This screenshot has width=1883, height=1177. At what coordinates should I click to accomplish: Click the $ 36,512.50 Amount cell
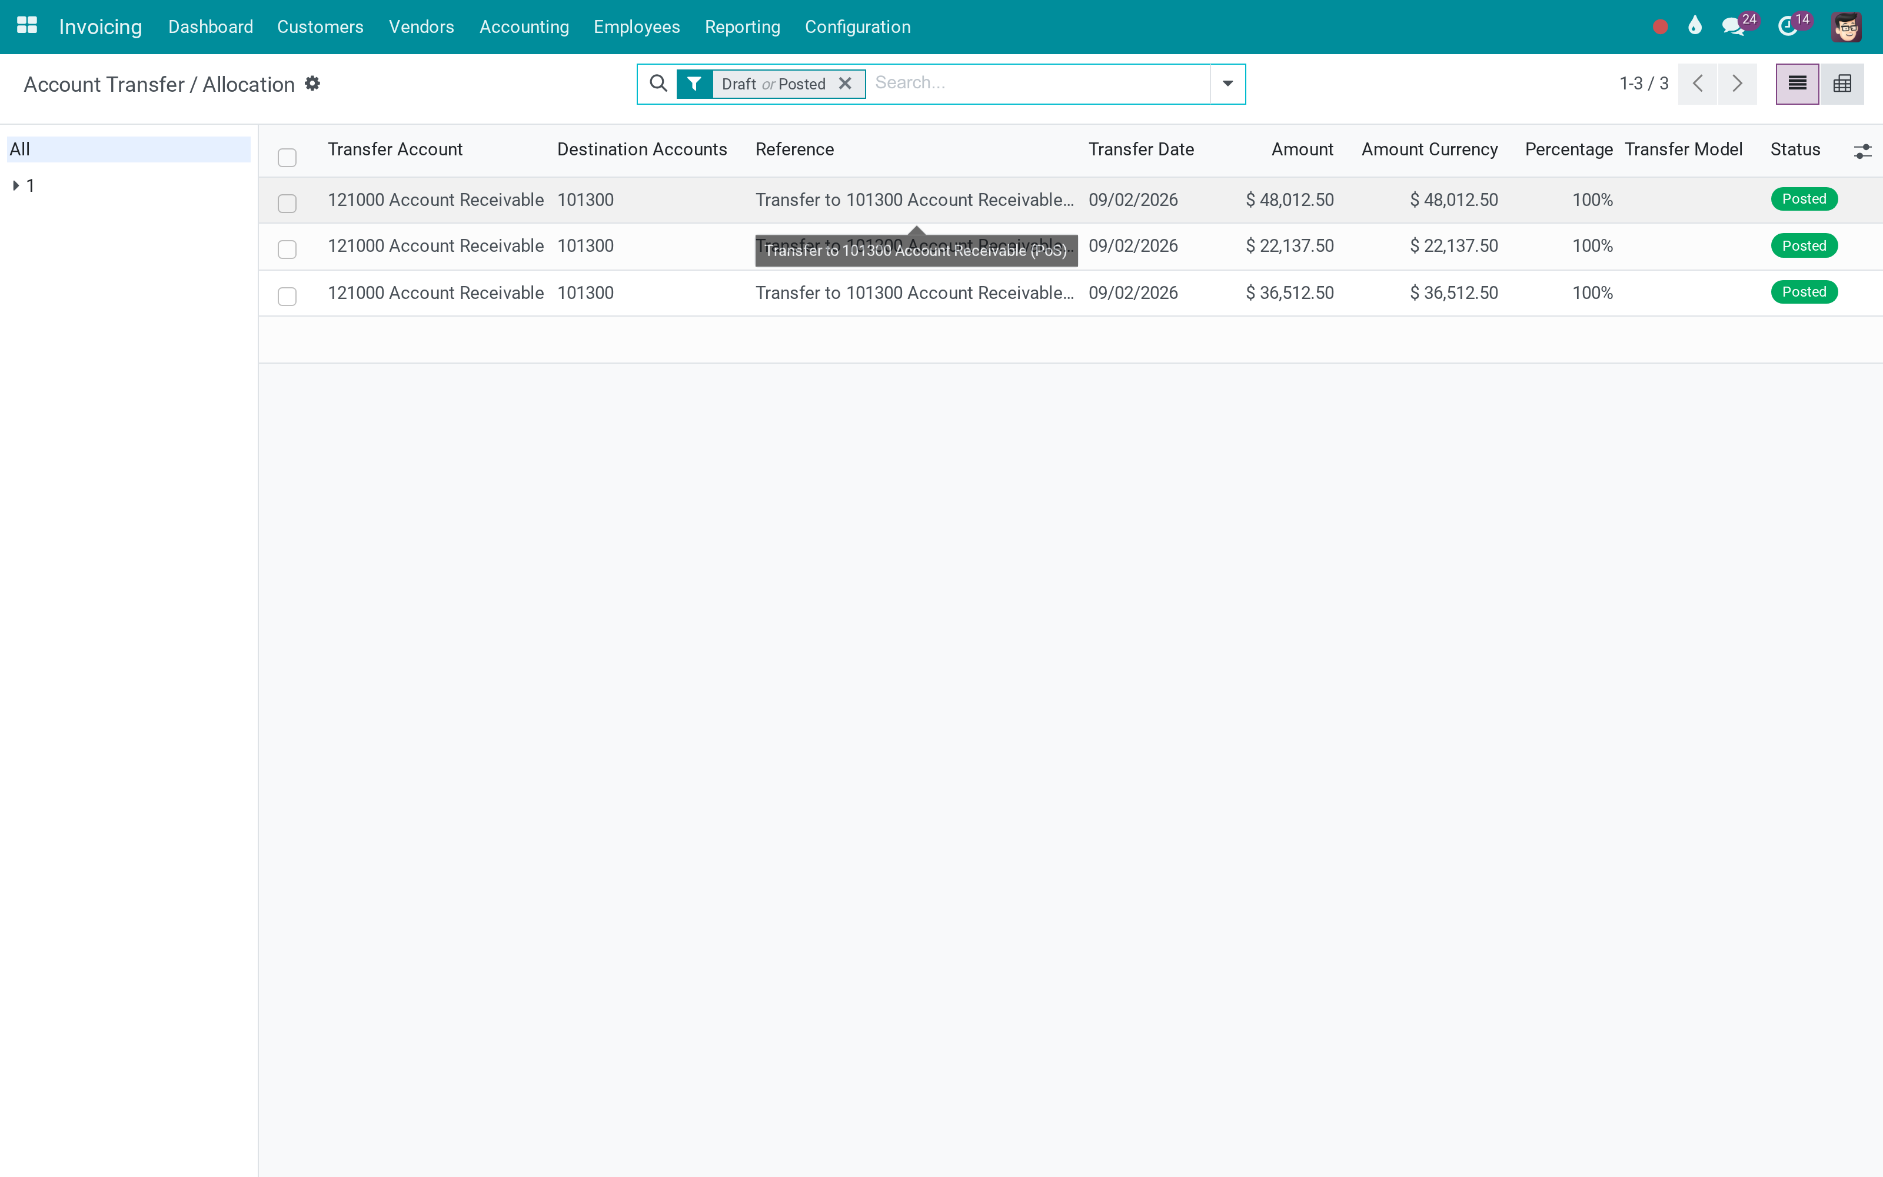[1289, 292]
